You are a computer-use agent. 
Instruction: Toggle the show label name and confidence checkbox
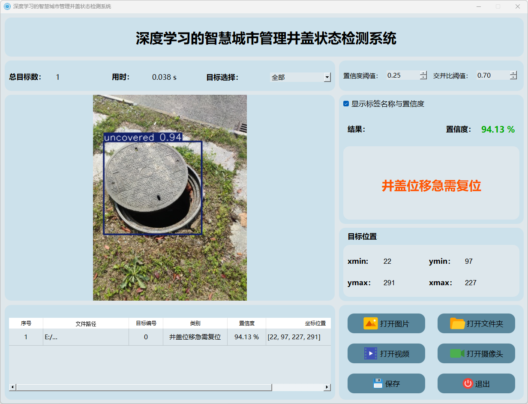346,104
